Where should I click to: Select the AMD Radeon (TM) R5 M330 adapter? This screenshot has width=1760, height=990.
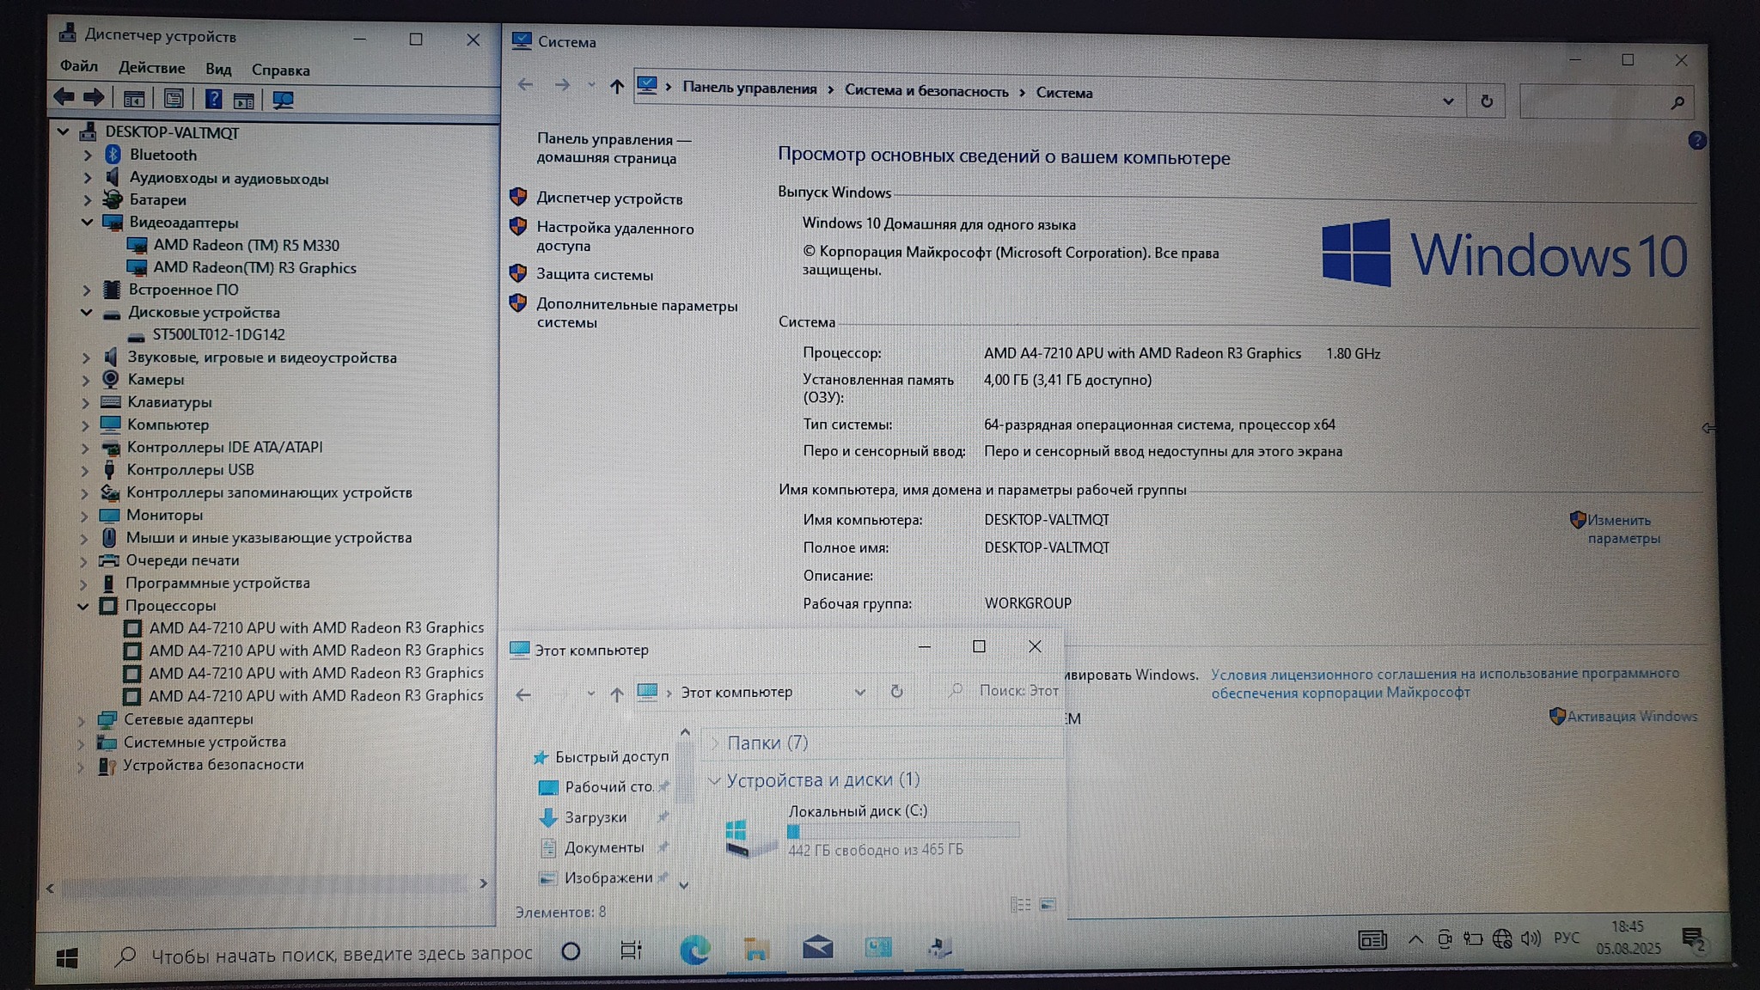[x=246, y=246]
